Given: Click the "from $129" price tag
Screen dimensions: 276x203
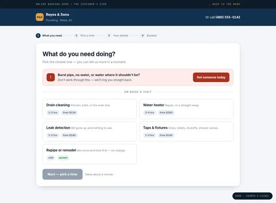Looking at the screenshot, I should coord(70,113).
